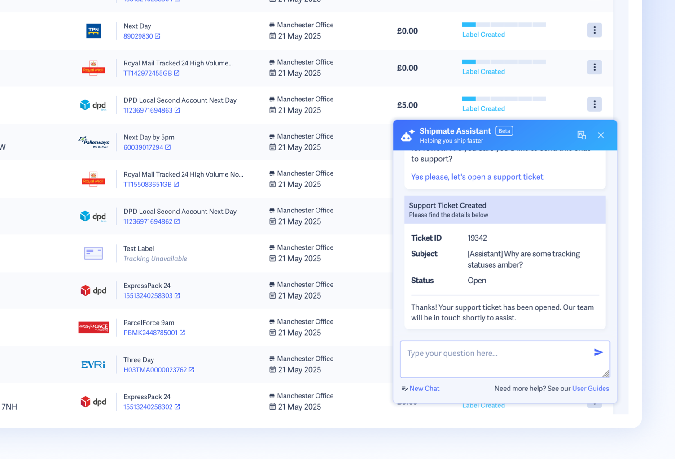Click the TPN carrier logo

click(x=93, y=31)
